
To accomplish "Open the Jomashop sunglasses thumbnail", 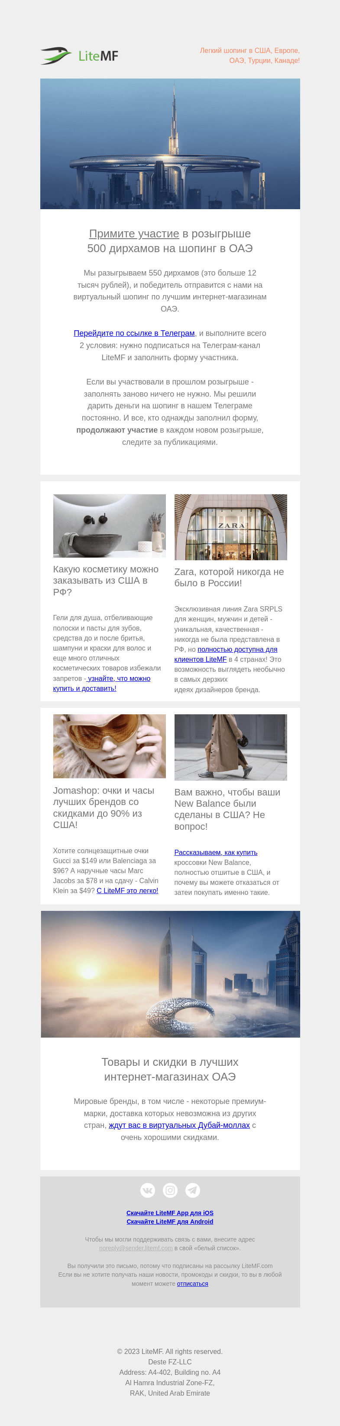I will point(110,746).
